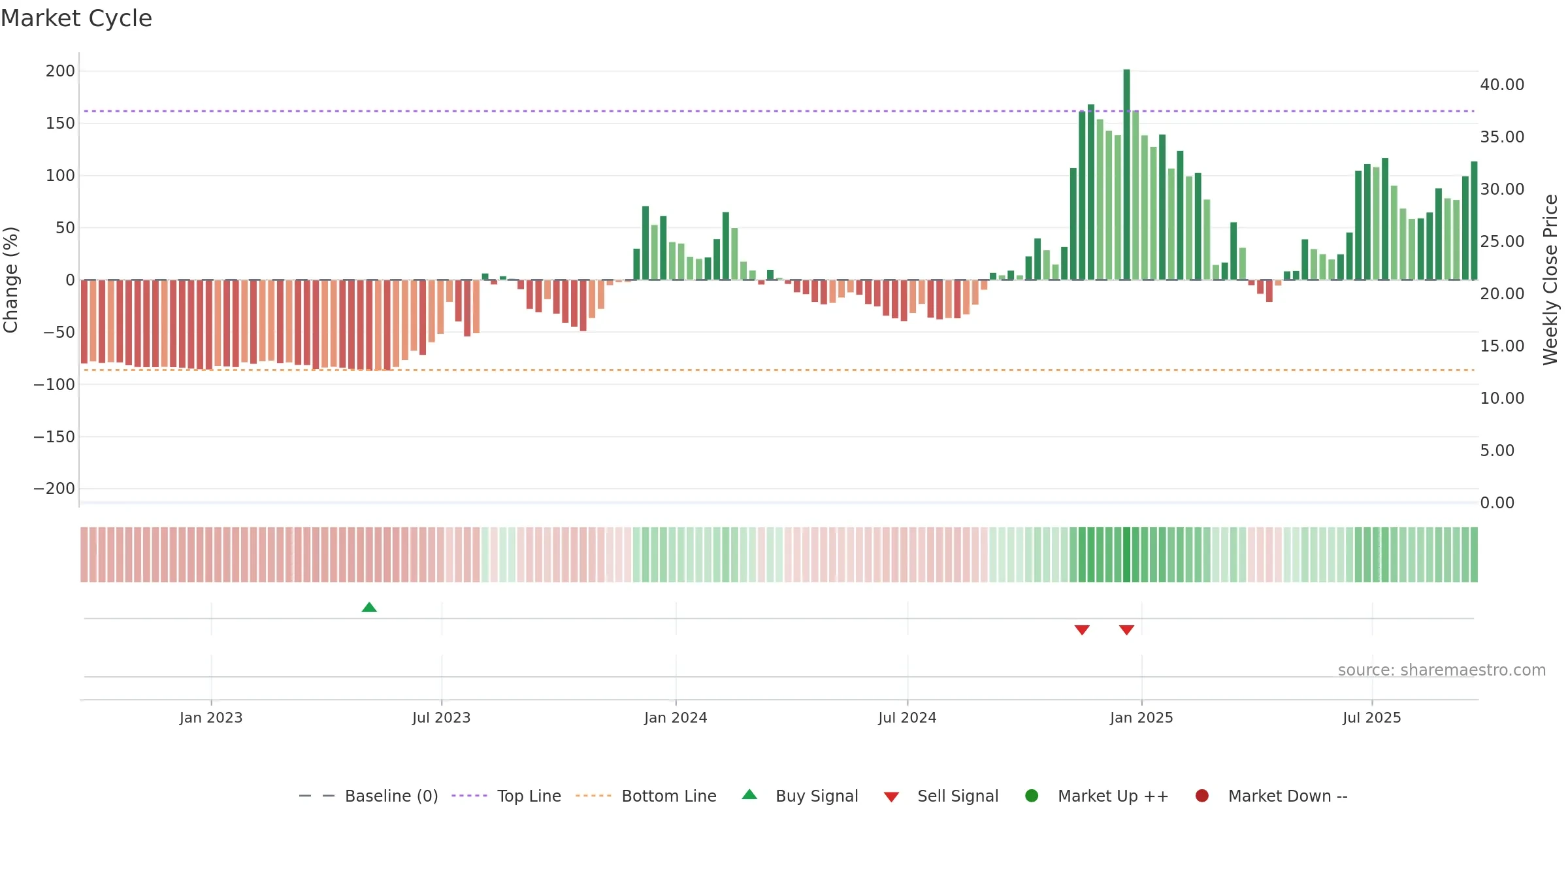
Task: Click the 10.00 tick on right axis
Action: (1502, 398)
